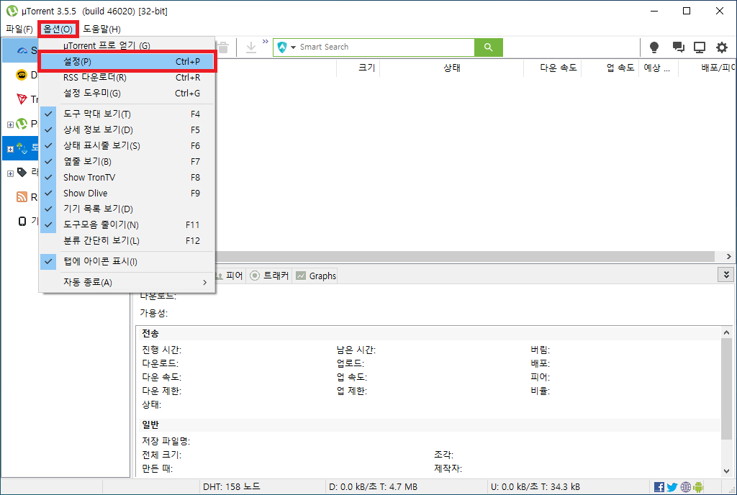
Task: Click DHT: 158 노드 status entry
Action: coord(231,487)
